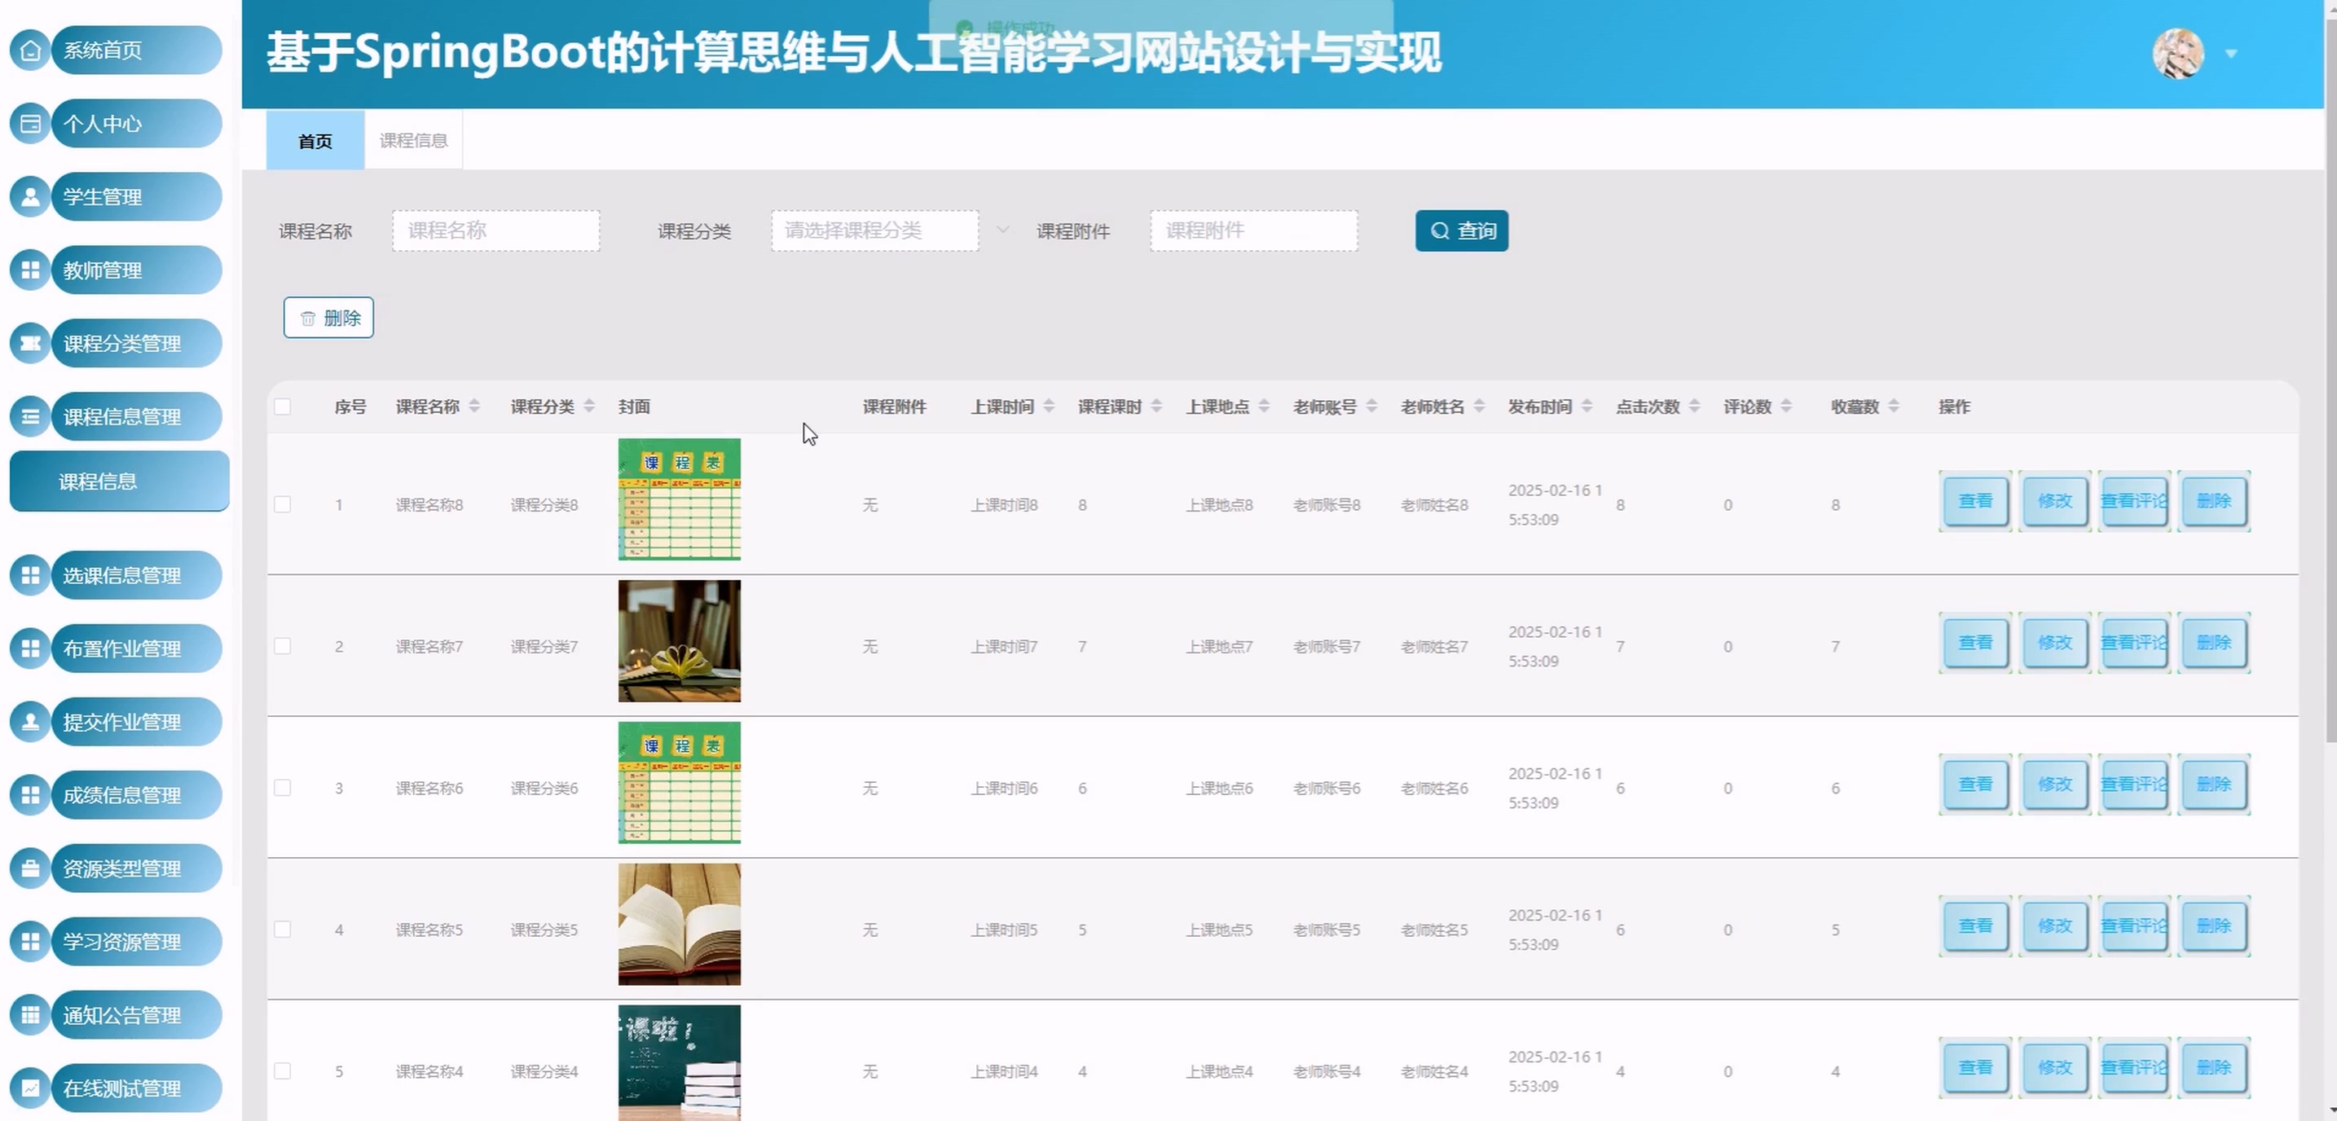2337x1121 pixels.
Task: Check the checkbox for row 课程名称8
Action: tap(283, 504)
